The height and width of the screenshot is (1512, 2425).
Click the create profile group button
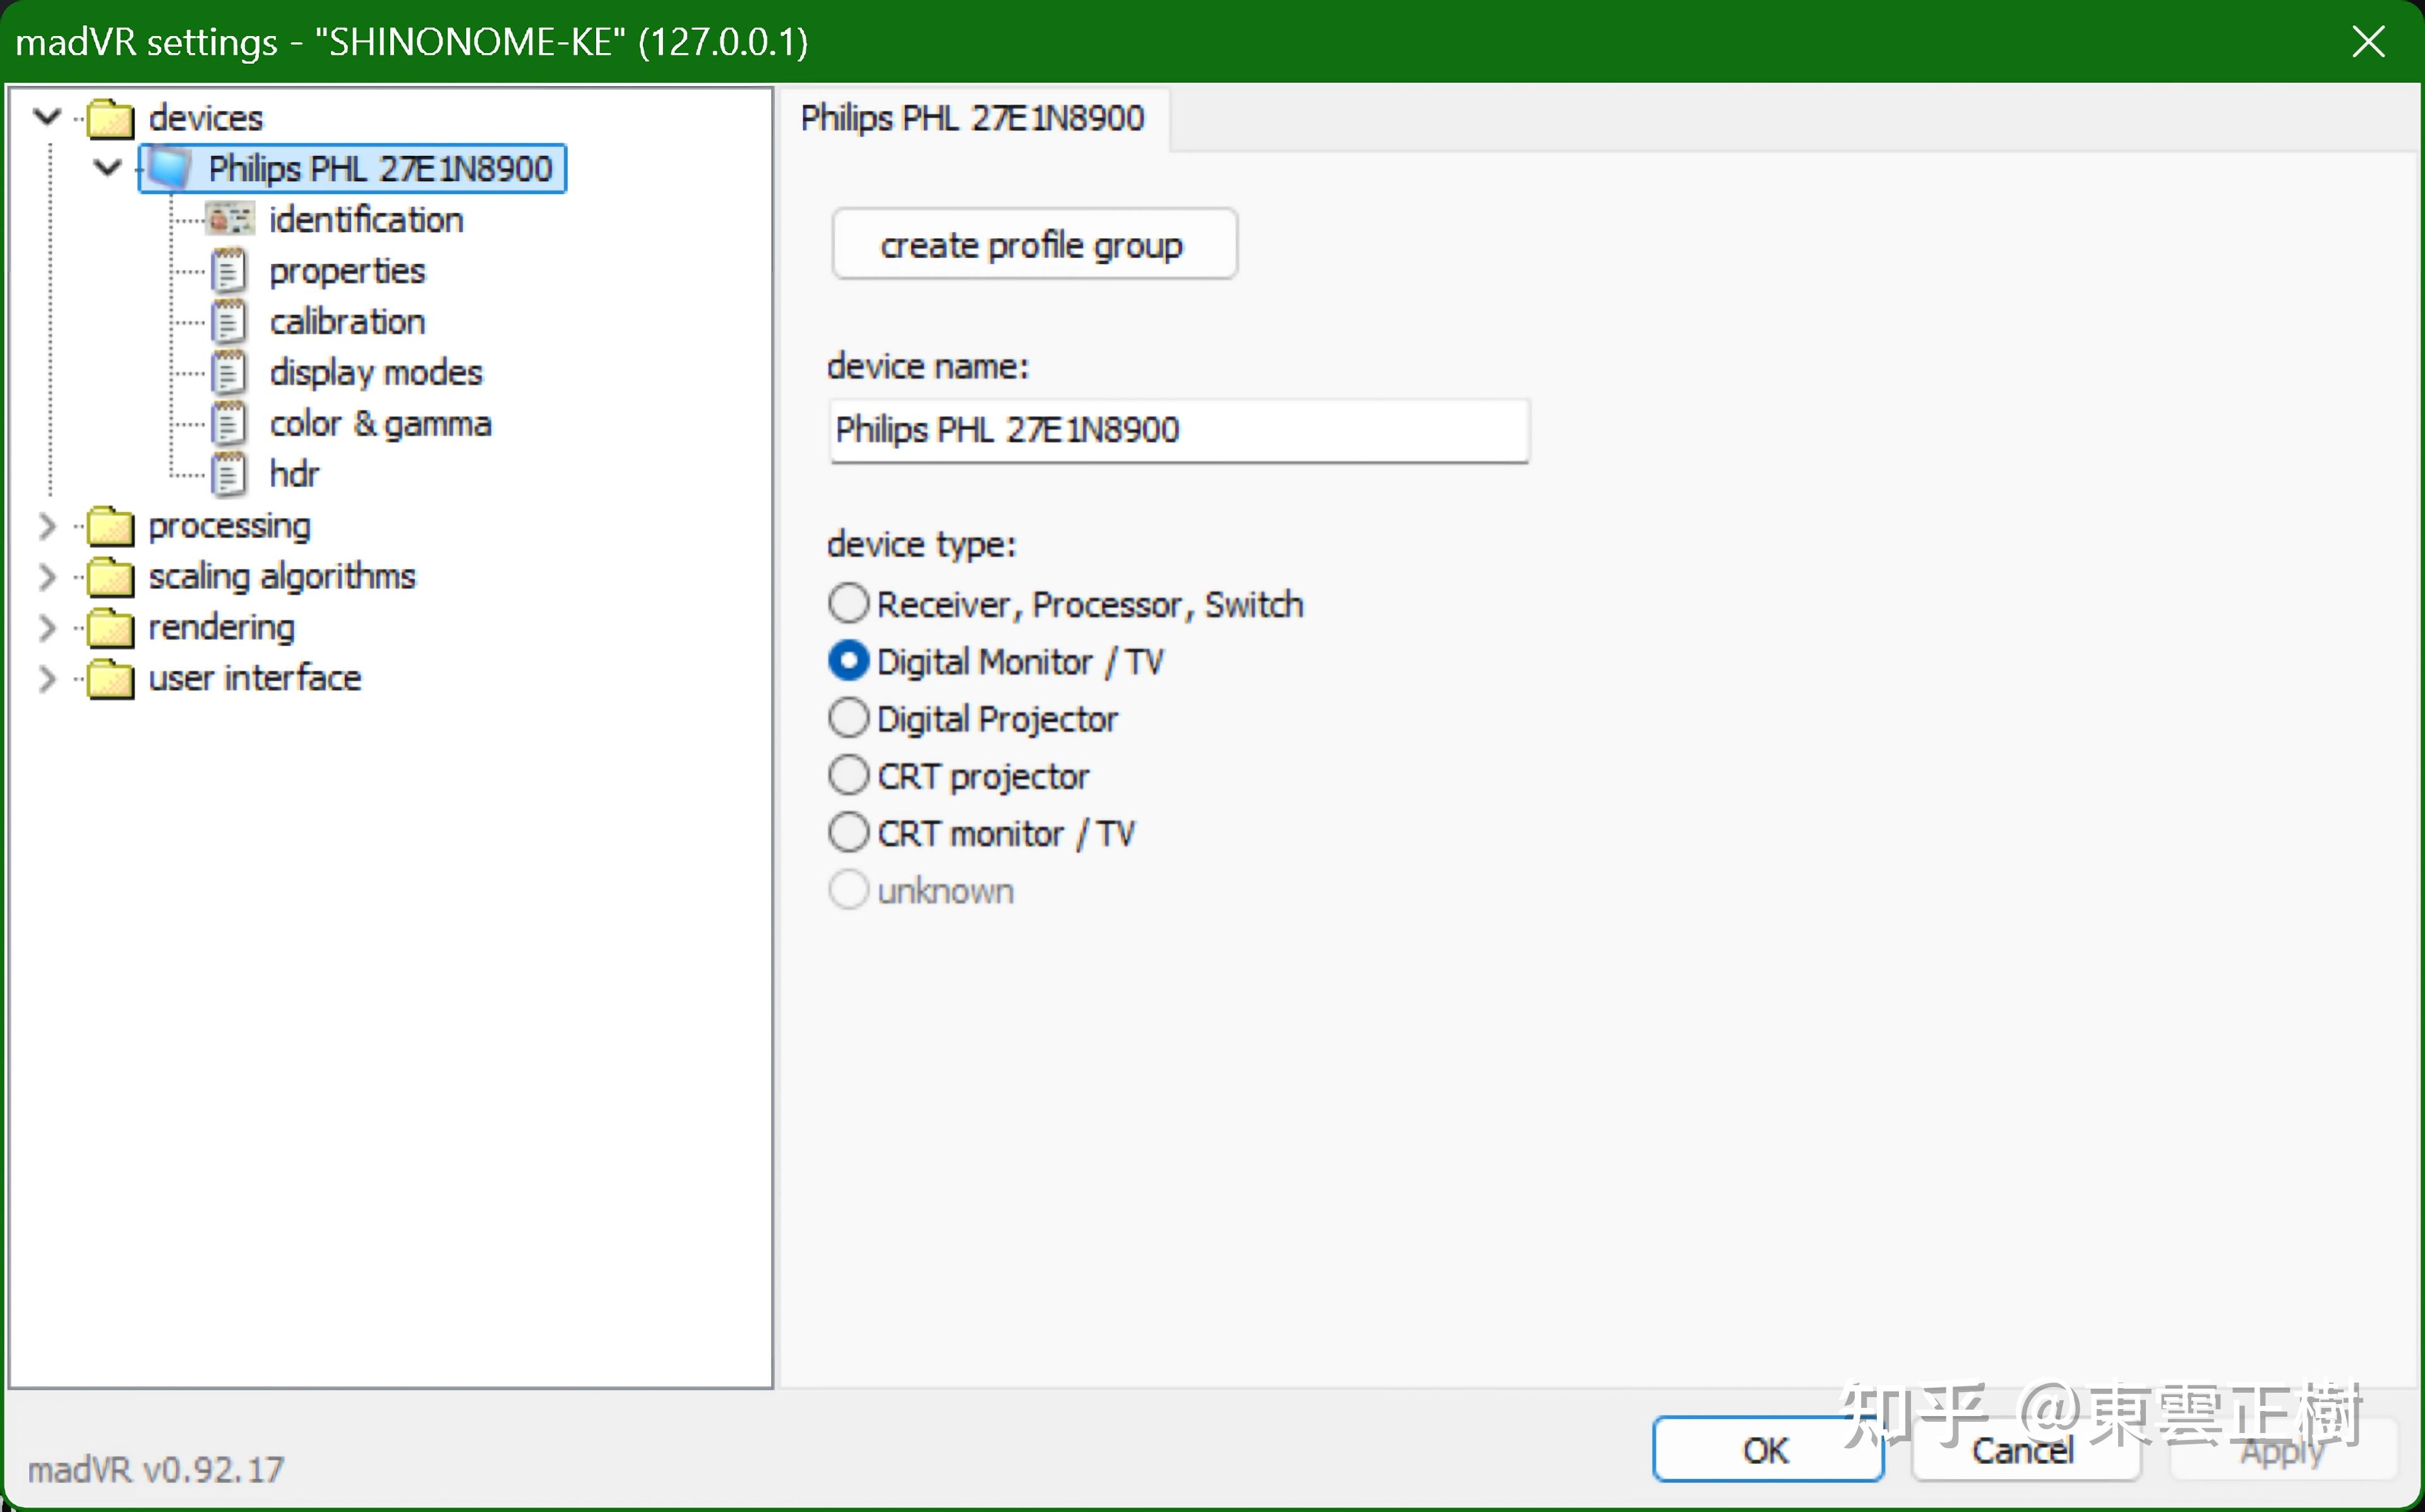(x=1034, y=244)
